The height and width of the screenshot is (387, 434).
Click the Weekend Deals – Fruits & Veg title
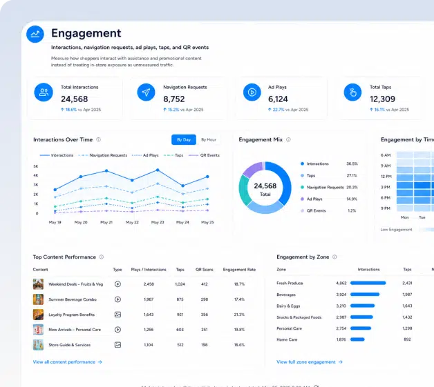[x=76, y=284]
